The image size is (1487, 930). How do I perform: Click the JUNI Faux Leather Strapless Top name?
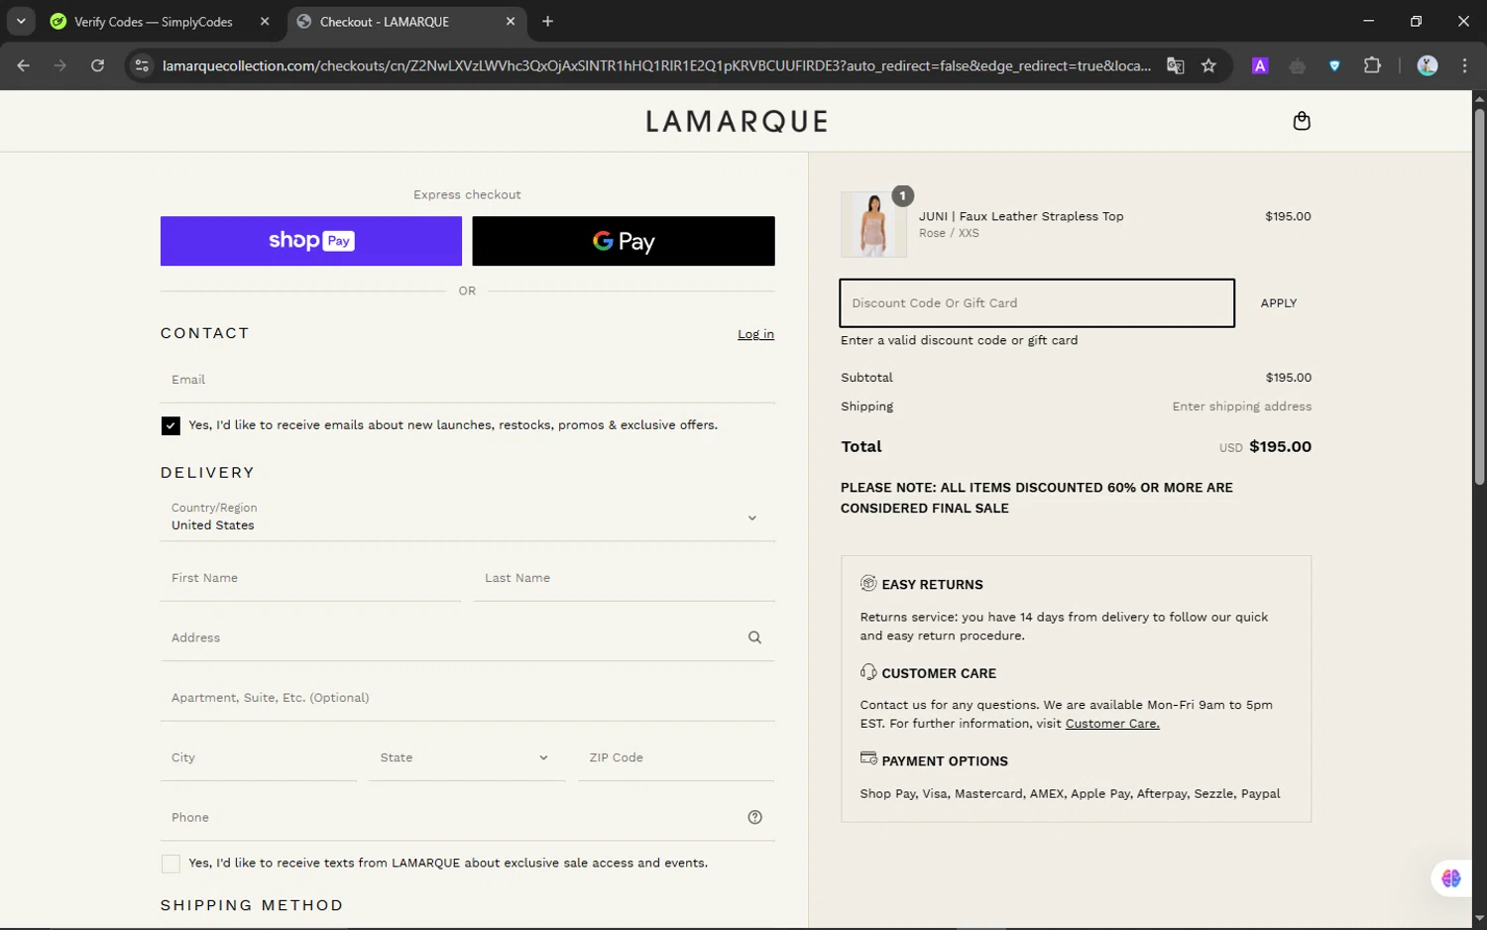click(1021, 216)
